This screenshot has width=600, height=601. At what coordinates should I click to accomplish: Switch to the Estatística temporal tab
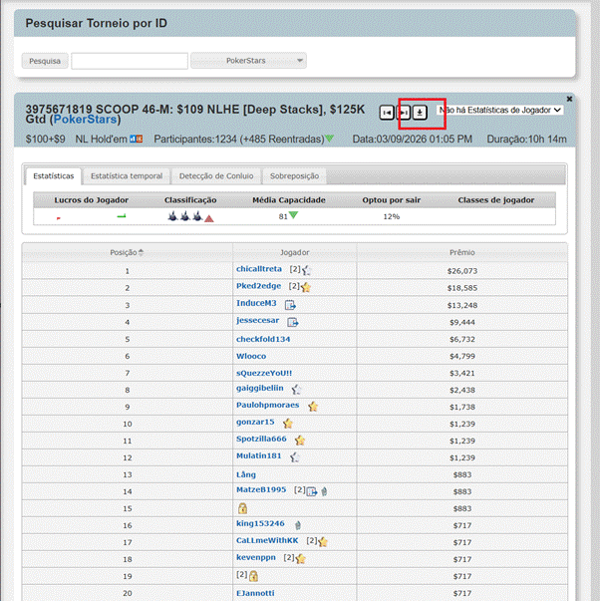126,176
